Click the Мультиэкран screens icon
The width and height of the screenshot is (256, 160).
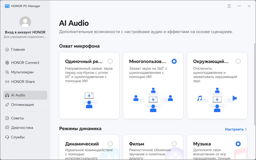point(7,72)
